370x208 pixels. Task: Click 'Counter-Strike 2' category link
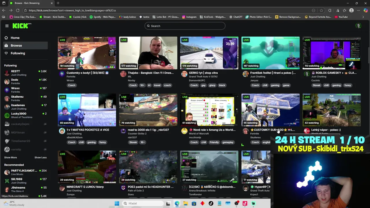click(137, 134)
